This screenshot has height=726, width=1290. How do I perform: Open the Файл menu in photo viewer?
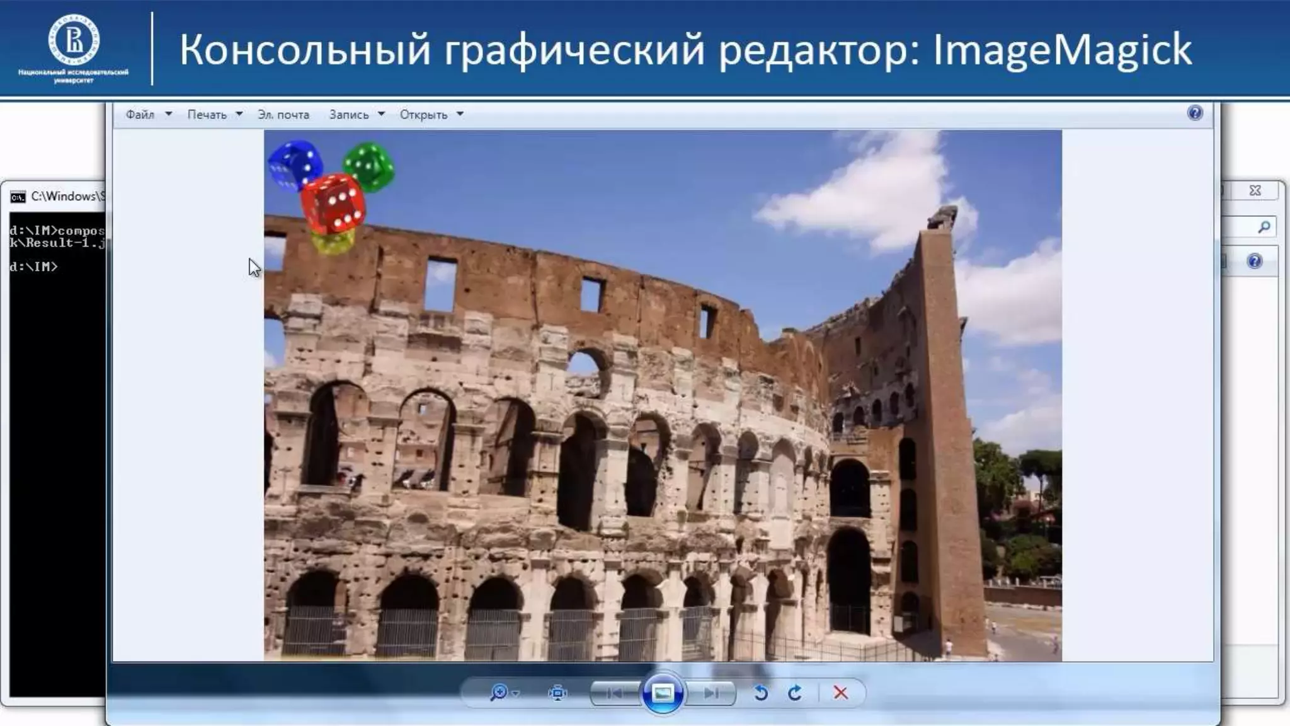[x=140, y=115]
